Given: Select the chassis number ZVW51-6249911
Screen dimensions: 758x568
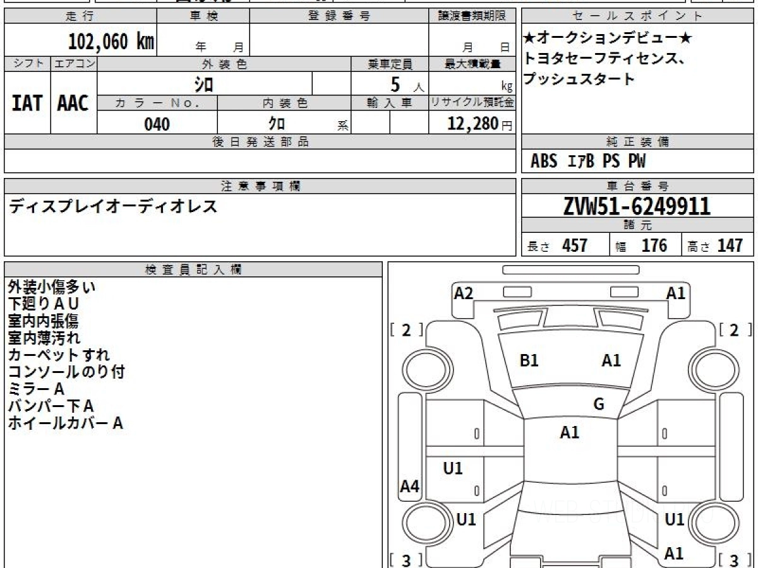Looking at the screenshot, I should click(x=637, y=206).
